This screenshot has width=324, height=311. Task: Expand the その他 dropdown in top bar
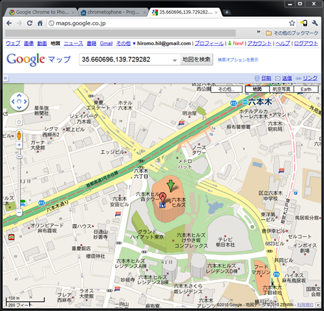125,43
